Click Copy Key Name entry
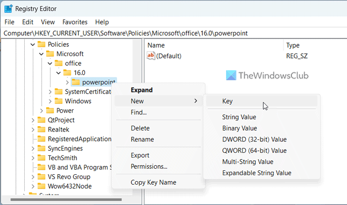The width and height of the screenshot is (347, 205). pyautogui.click(x=153, y=182)
